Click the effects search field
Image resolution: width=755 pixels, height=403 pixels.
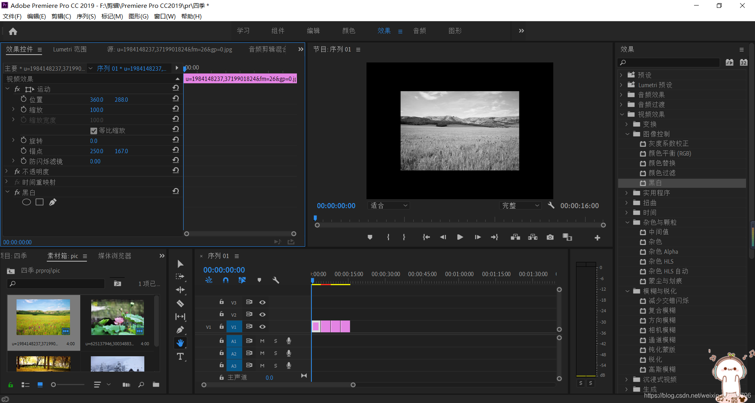[x=669, y=62]
